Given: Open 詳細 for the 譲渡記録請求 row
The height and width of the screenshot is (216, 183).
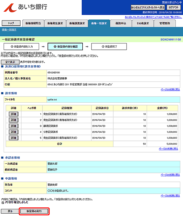Looking at the screenshot, I should click(13, 126).
